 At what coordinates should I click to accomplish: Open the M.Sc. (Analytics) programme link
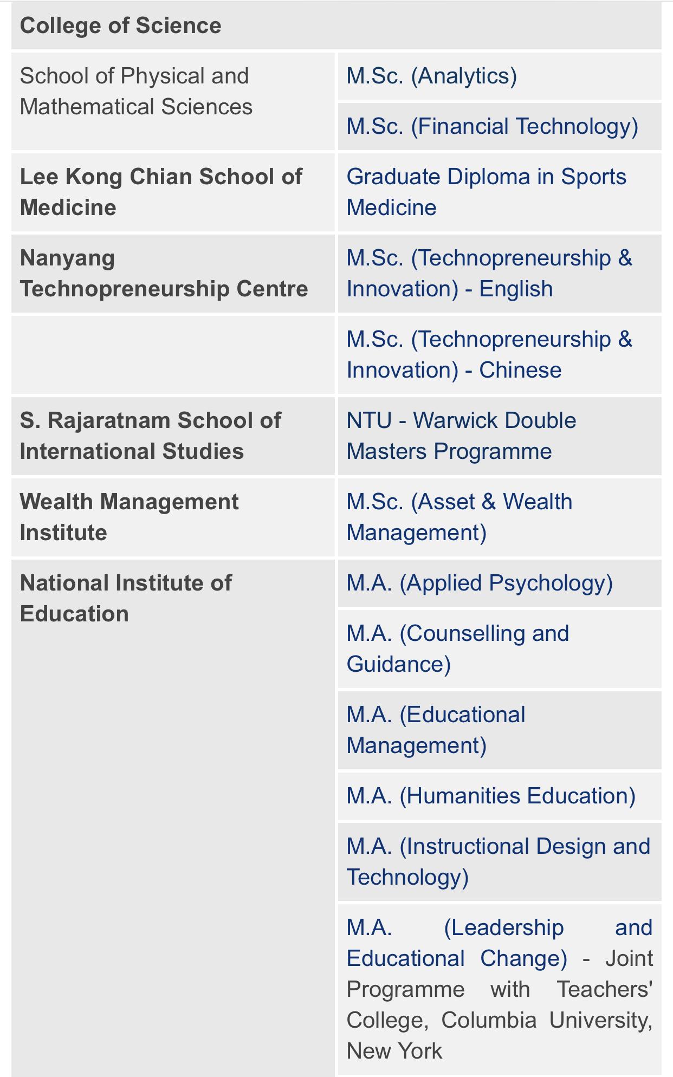pos(431,76)
